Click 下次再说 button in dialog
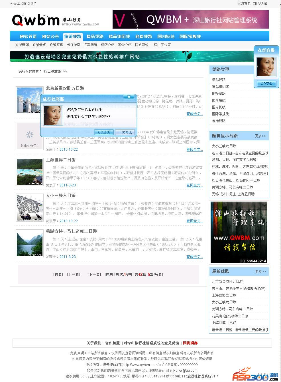The height and width of the screenshot is (382, 281). tap(125, 132)
